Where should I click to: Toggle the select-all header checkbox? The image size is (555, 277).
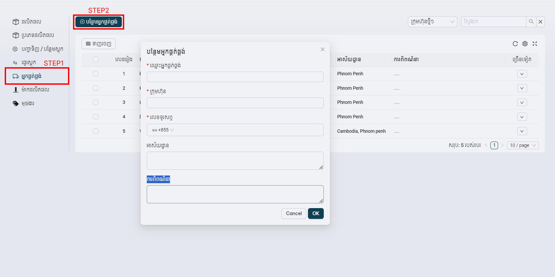coord(96,60)
